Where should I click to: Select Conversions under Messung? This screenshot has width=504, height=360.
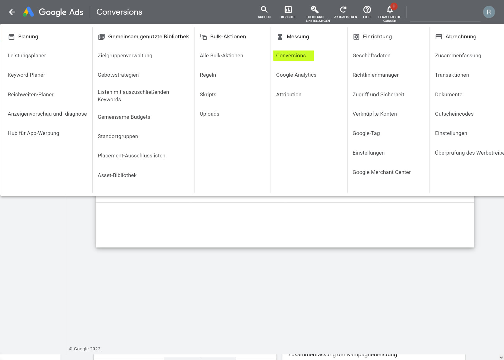291,55
